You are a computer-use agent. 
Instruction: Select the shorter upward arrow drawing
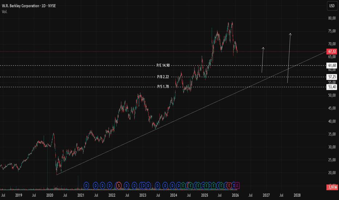point(263,60)
